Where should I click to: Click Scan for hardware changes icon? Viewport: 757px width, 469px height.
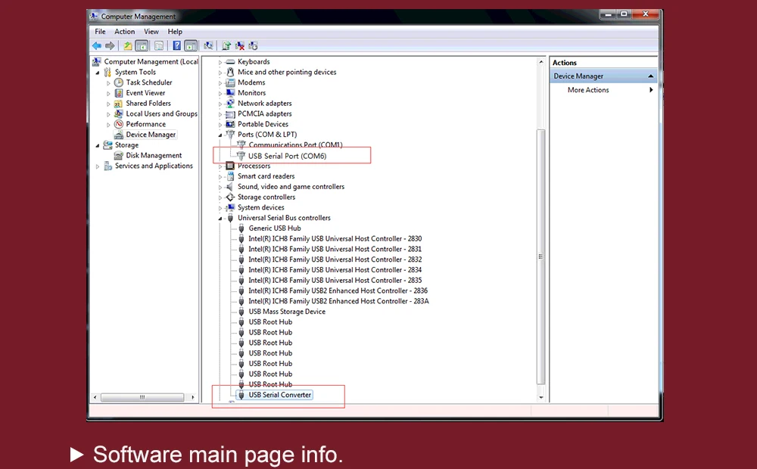[x=208, y=46]
